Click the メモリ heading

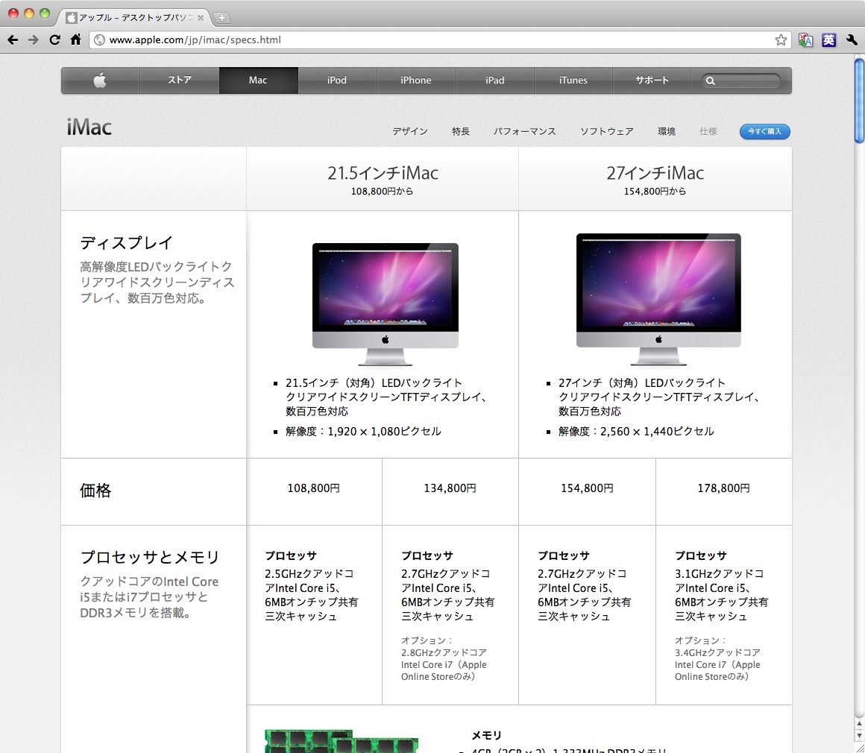click(486, 735)
